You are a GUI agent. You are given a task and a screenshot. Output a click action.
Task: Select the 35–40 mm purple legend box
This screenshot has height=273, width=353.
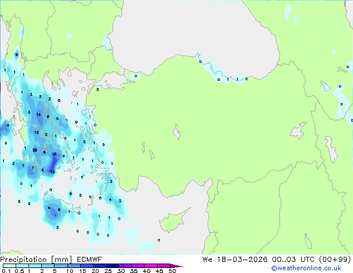(x=138, y=266)
